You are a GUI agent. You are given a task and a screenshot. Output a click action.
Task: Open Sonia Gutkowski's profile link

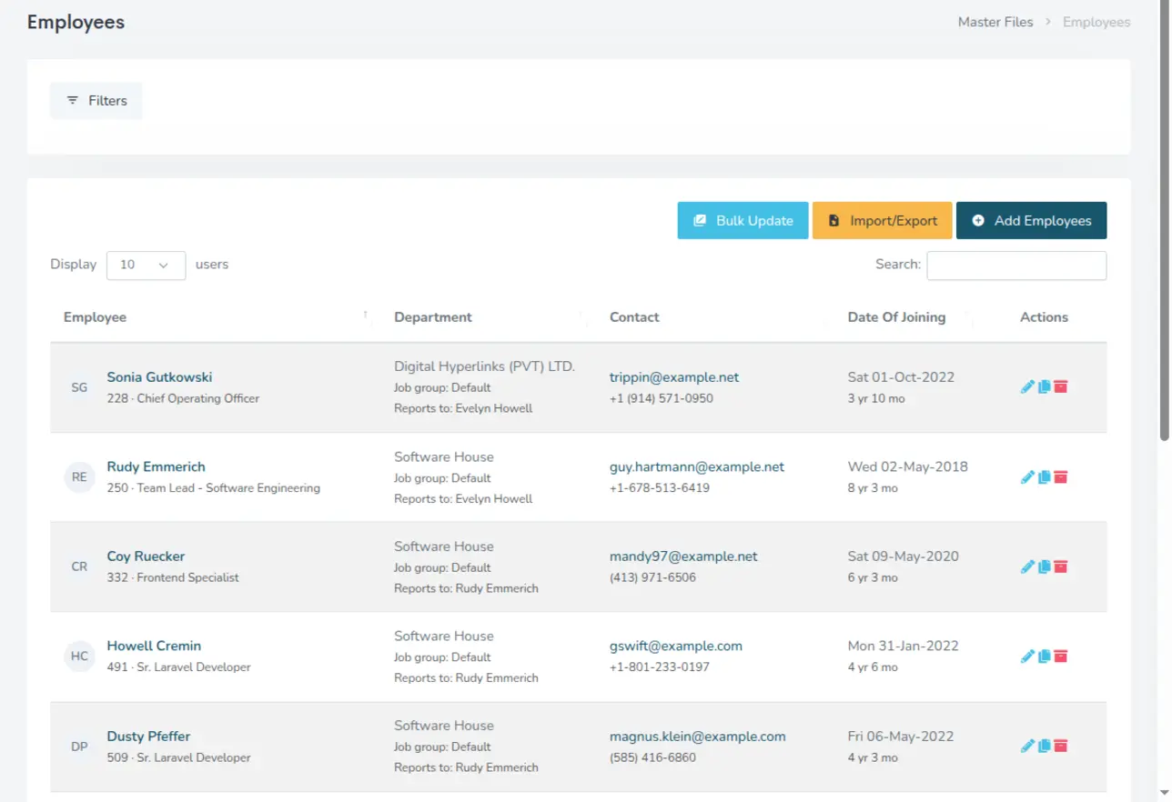point(159,377)
